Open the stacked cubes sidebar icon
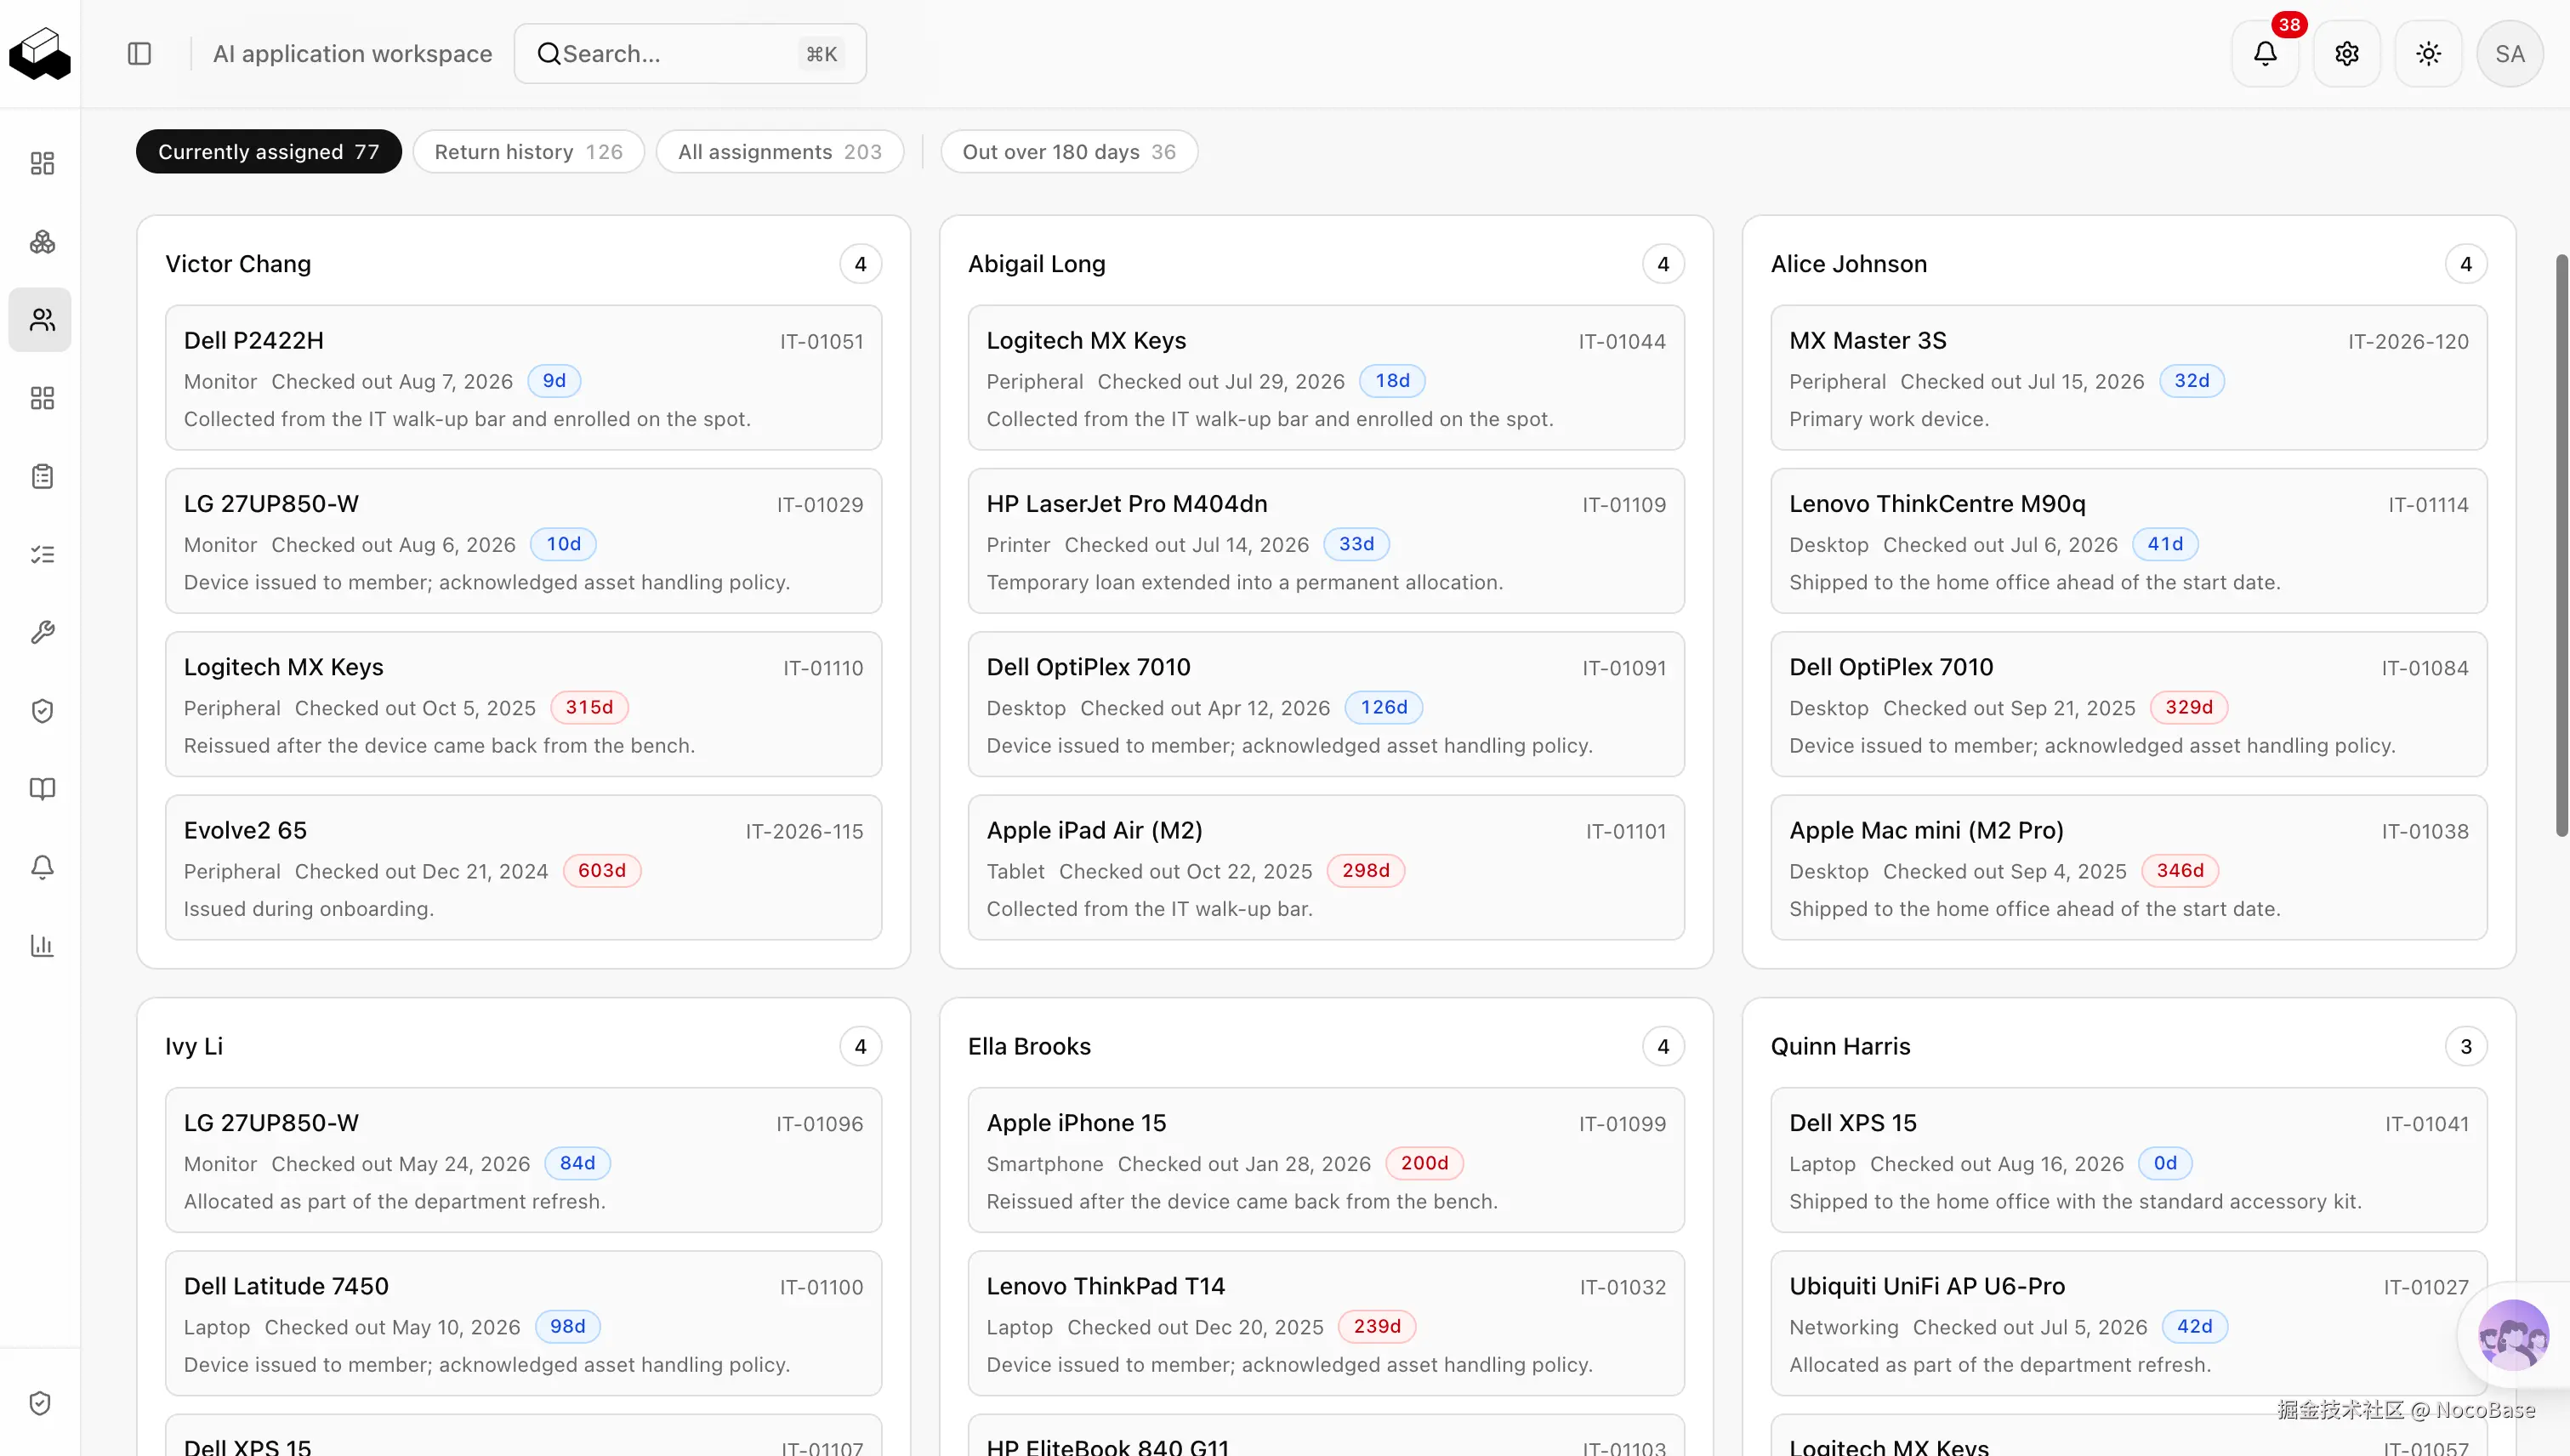The image size is (2570, 1456). [x=42, y=241]
